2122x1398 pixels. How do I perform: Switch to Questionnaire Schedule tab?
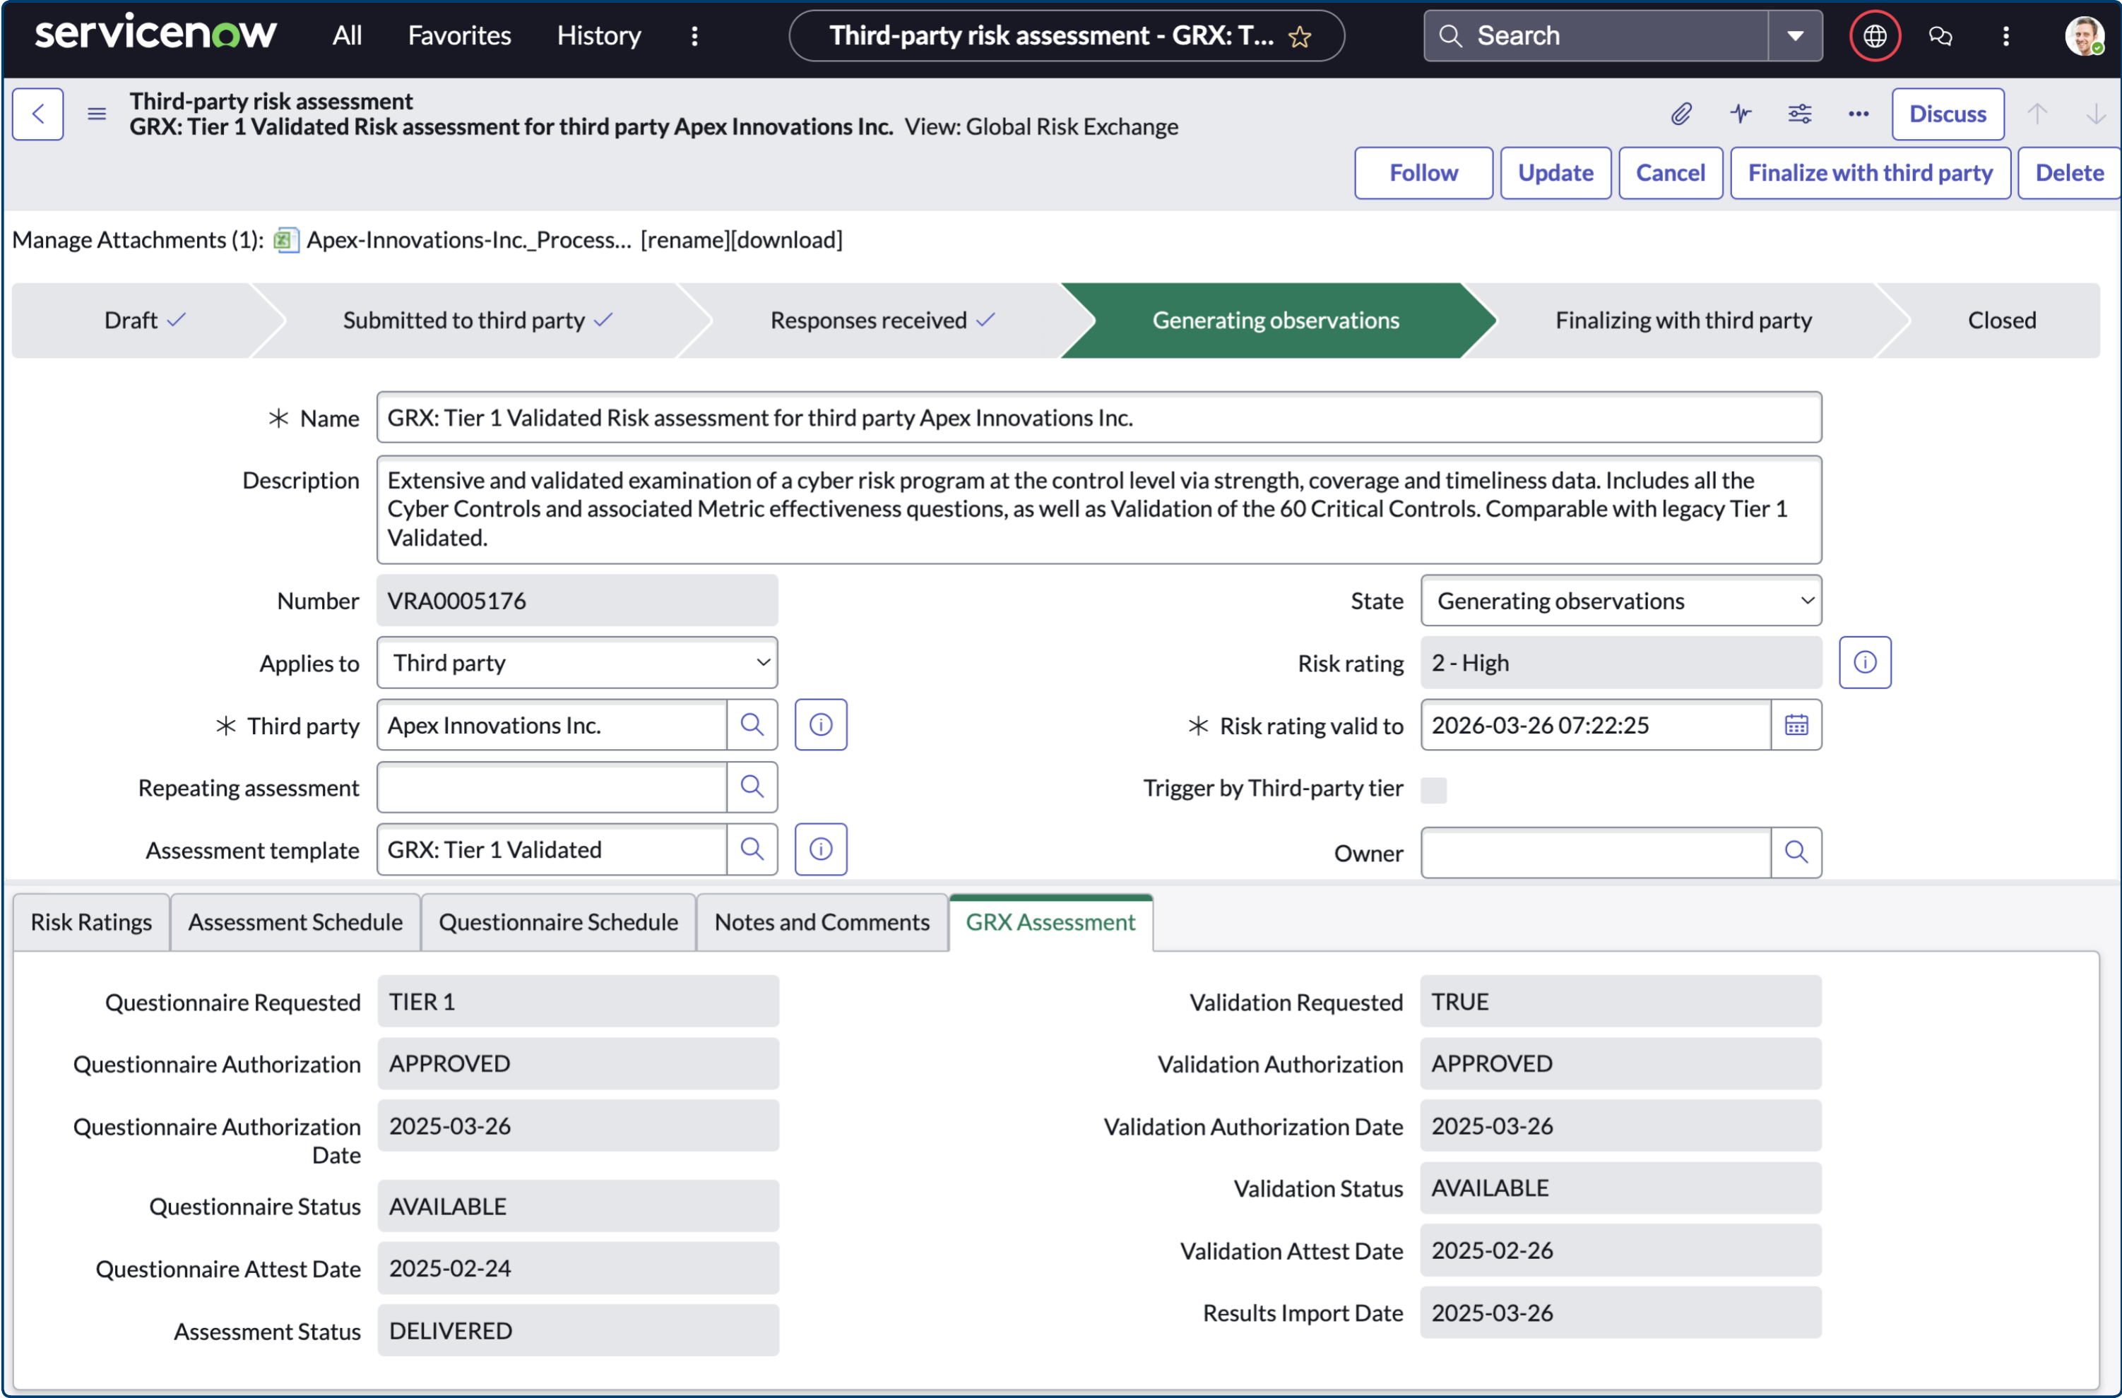tap(558, 922)
